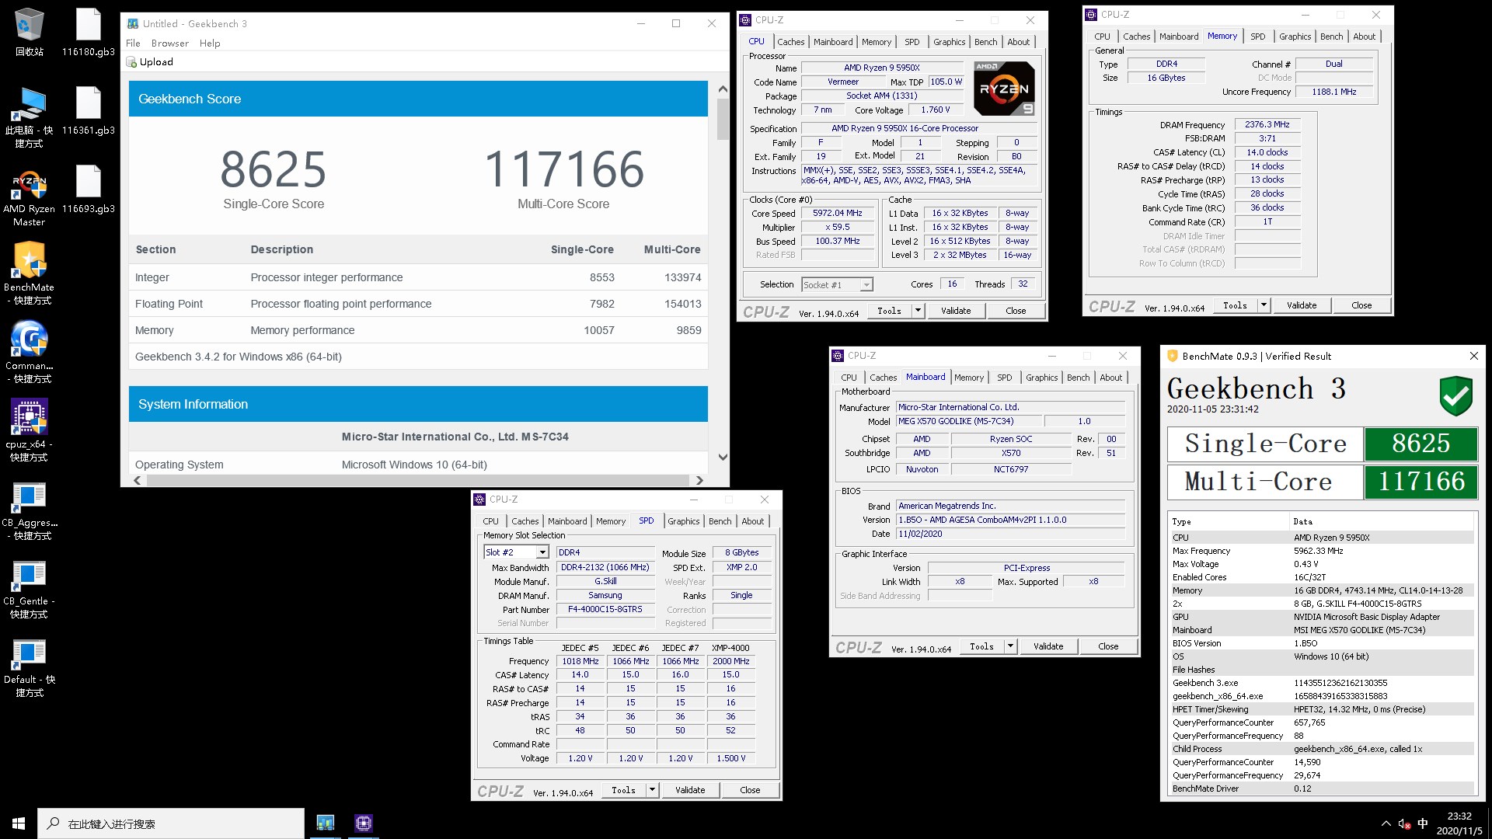
Task: Click the Geekbench Score blue header
Action: coord(418,99)
